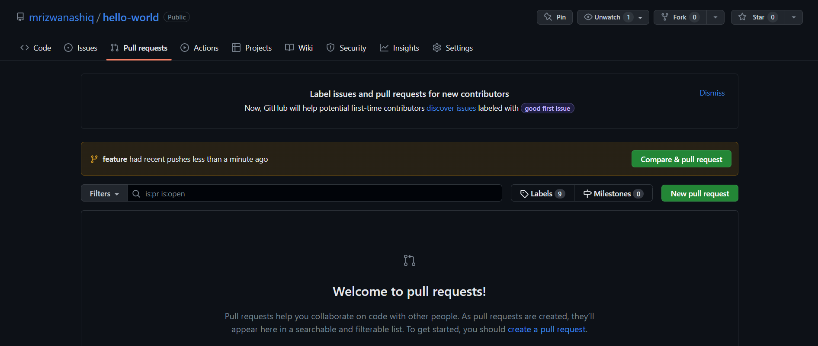Click the pull request icon above Welcome heading
818x346 pixels.
(410, 260)
